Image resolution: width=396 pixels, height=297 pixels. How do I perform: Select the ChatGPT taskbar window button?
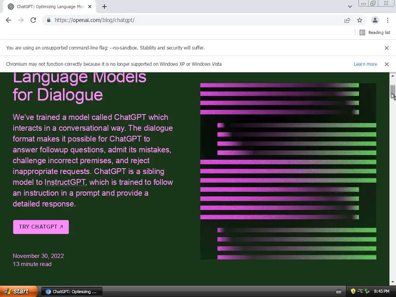coord(72,292)
